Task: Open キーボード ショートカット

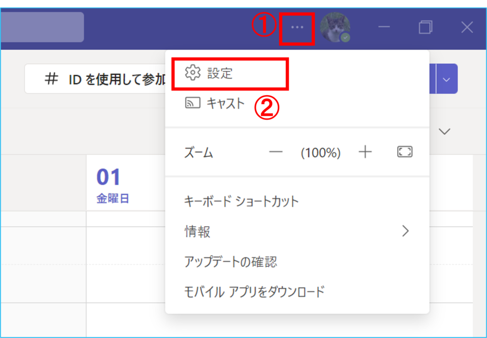Action: coord(242,202)
